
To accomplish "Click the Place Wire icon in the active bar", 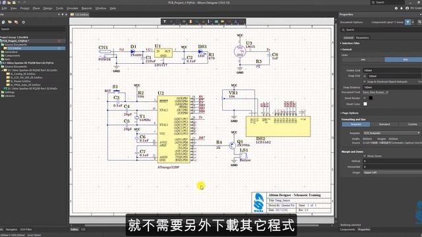I will coord(197,22).
